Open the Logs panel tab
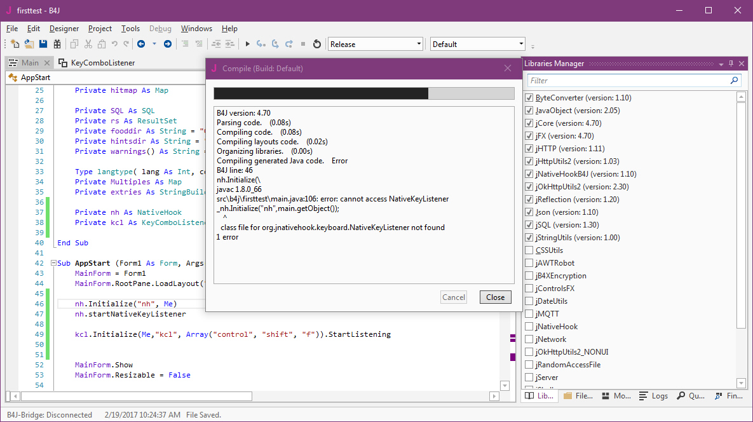This screenshot has width=753, height=422. pos(654,396)
